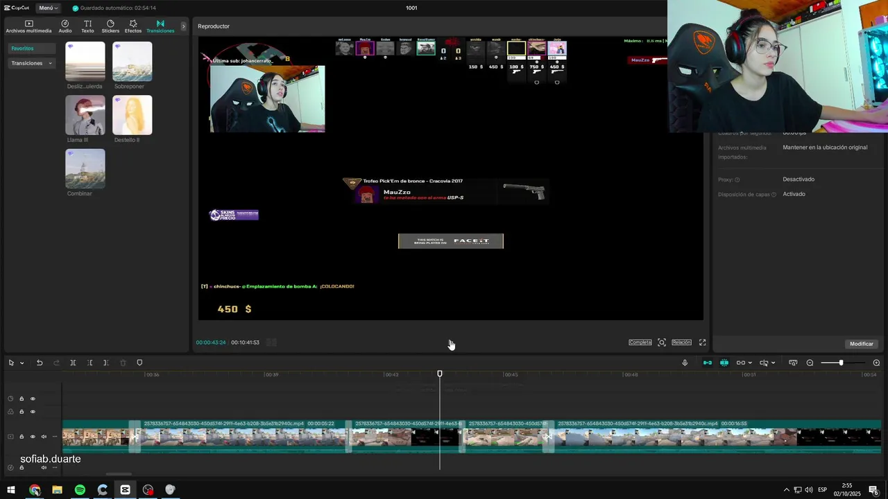Select the cursor selection tool

11,362
